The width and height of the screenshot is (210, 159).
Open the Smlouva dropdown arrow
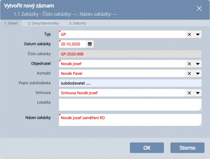pos(198,93)
